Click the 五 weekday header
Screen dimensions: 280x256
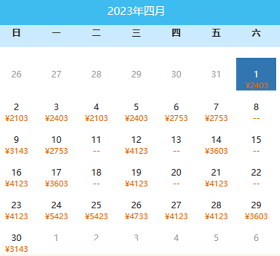point(216,33)
